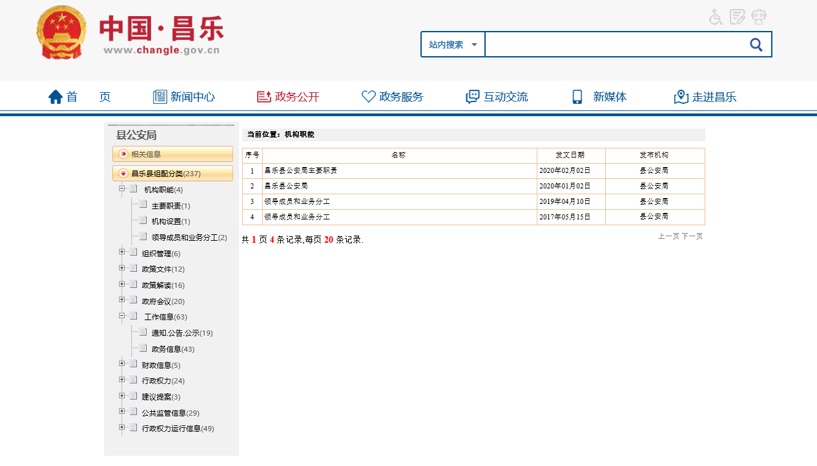Click the home icon in navigation
Screen dimensions: 817x466
[56, 97]
